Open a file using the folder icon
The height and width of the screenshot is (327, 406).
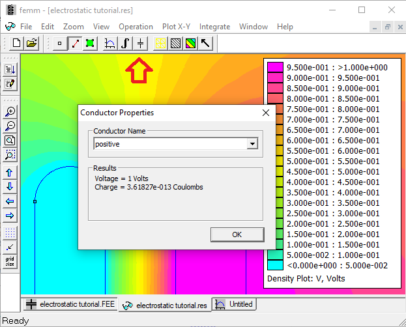pyautogui.click(x=31, y=43)
